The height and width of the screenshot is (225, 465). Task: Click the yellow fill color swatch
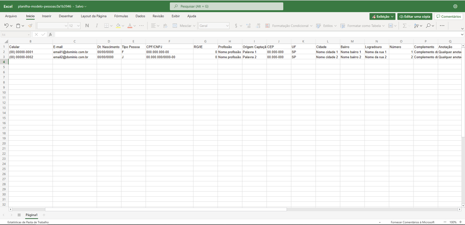point(118,26)
